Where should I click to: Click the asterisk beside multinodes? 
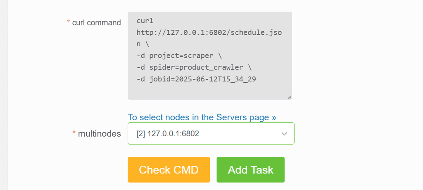point(74,132)
